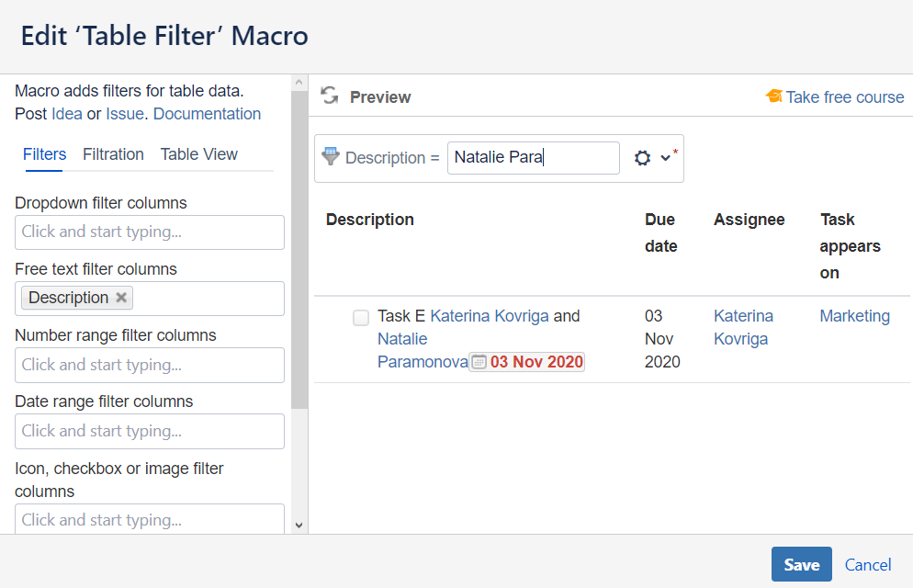Open the Marketing page link
Viewport: 913px width, 588px height.
click(x=854, y=316)
